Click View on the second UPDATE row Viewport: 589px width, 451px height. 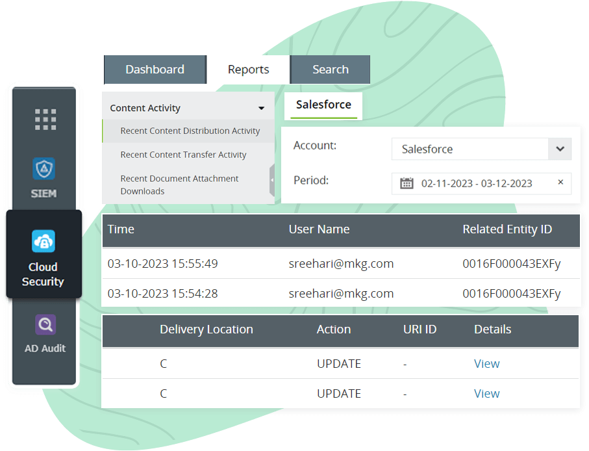pyautogui.click(x=486, y=393)
